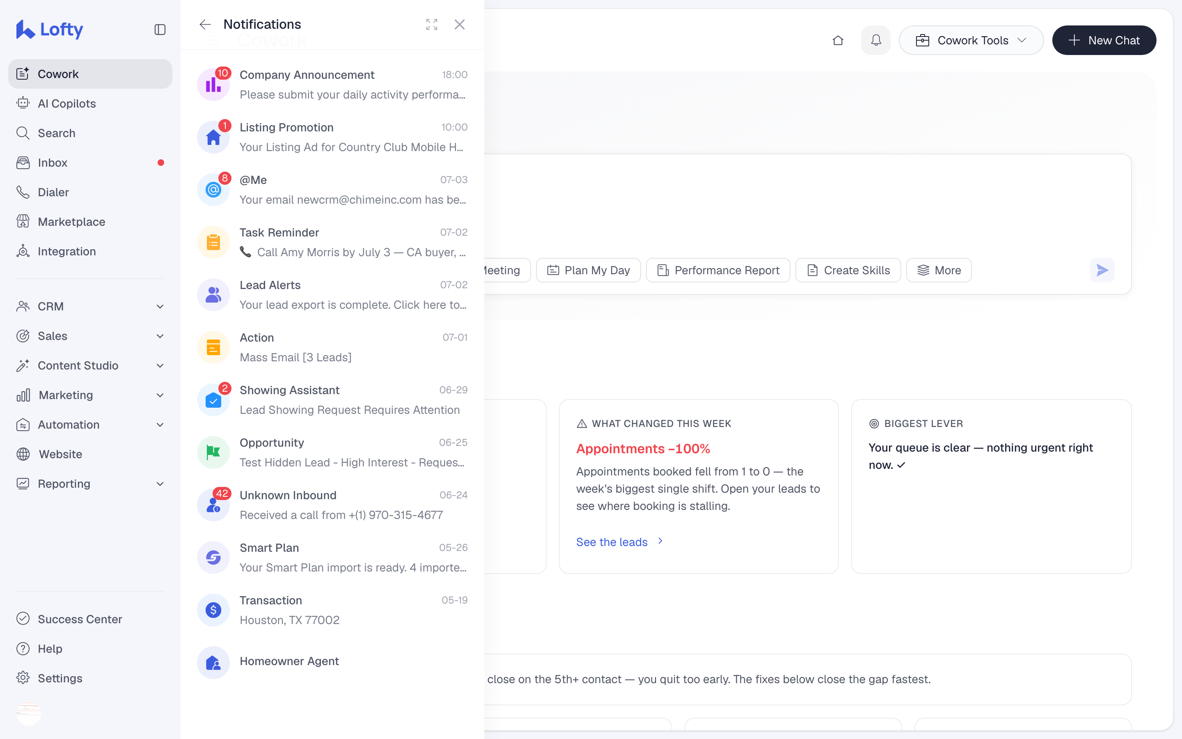
Task: Click 'Lead Showing Request Requires Attention' text
Action: [350, 410]
